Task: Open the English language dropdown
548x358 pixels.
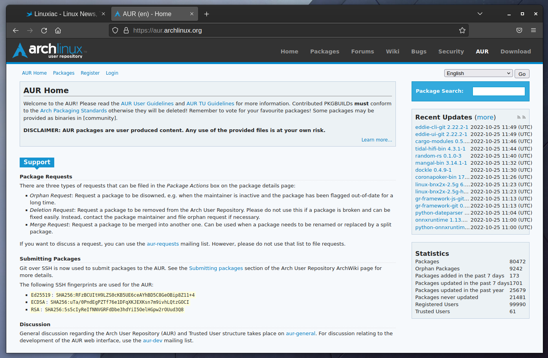Action: tap(478, 73)
